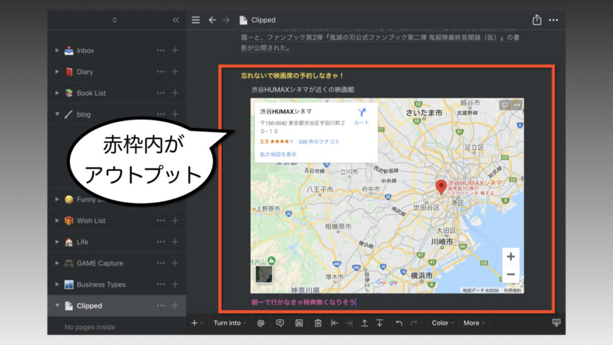This screenshot has height=345, width=613.
Task: Open options for the Book List page
Action: click(160, 93)
